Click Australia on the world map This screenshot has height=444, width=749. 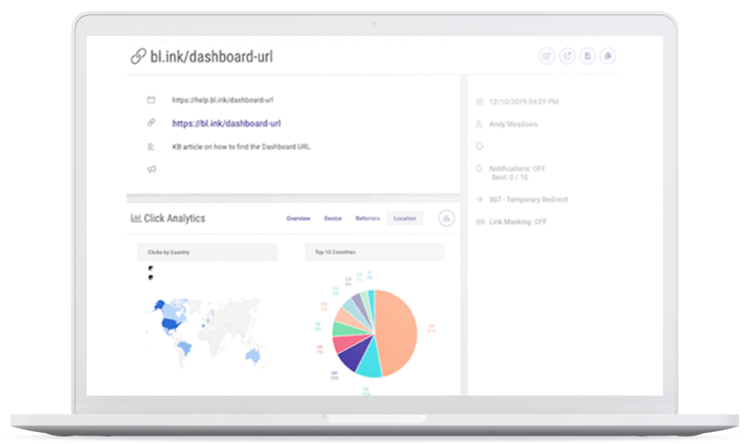click(x=253, y=355)
